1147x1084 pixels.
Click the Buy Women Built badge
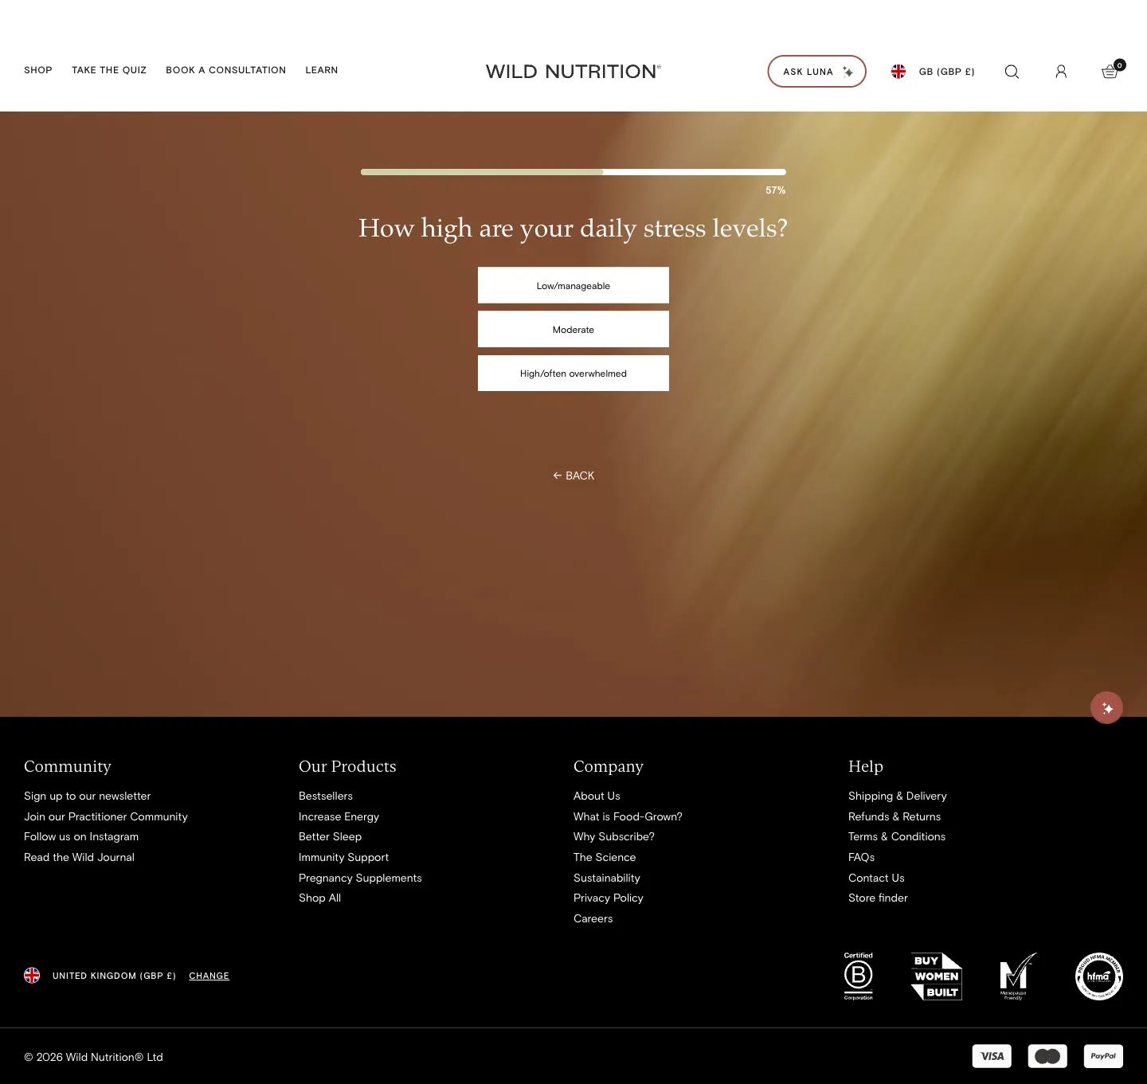coord(937,976)
